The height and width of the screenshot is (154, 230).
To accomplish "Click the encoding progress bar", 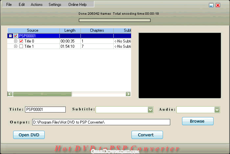I will point(115,20).
